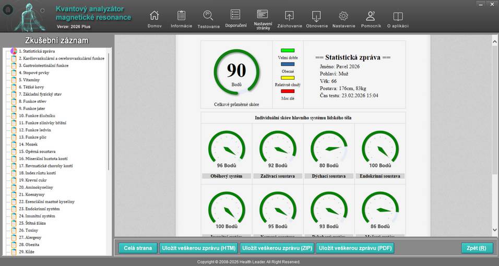Click Zažívací soustava 92 Bodů gauge
The image size is (499, 266).
[x=278, y=149]
